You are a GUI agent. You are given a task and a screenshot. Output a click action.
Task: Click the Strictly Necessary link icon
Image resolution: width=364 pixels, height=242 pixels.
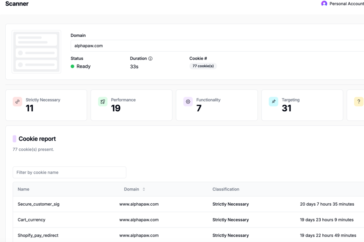coord(17,102)
